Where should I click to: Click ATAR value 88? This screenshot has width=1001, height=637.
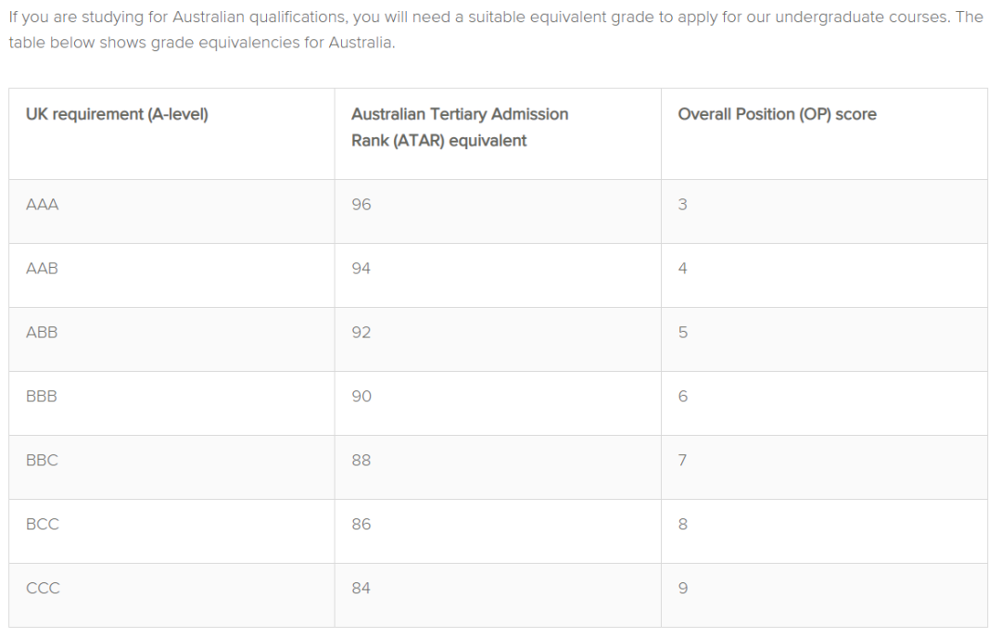[361, 460]
